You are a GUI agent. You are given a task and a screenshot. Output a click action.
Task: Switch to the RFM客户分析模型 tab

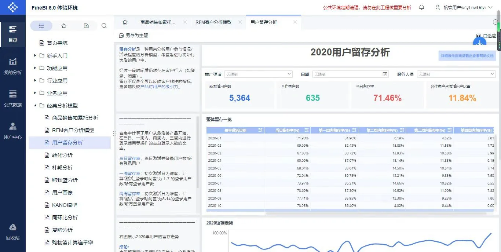[213, 22]
